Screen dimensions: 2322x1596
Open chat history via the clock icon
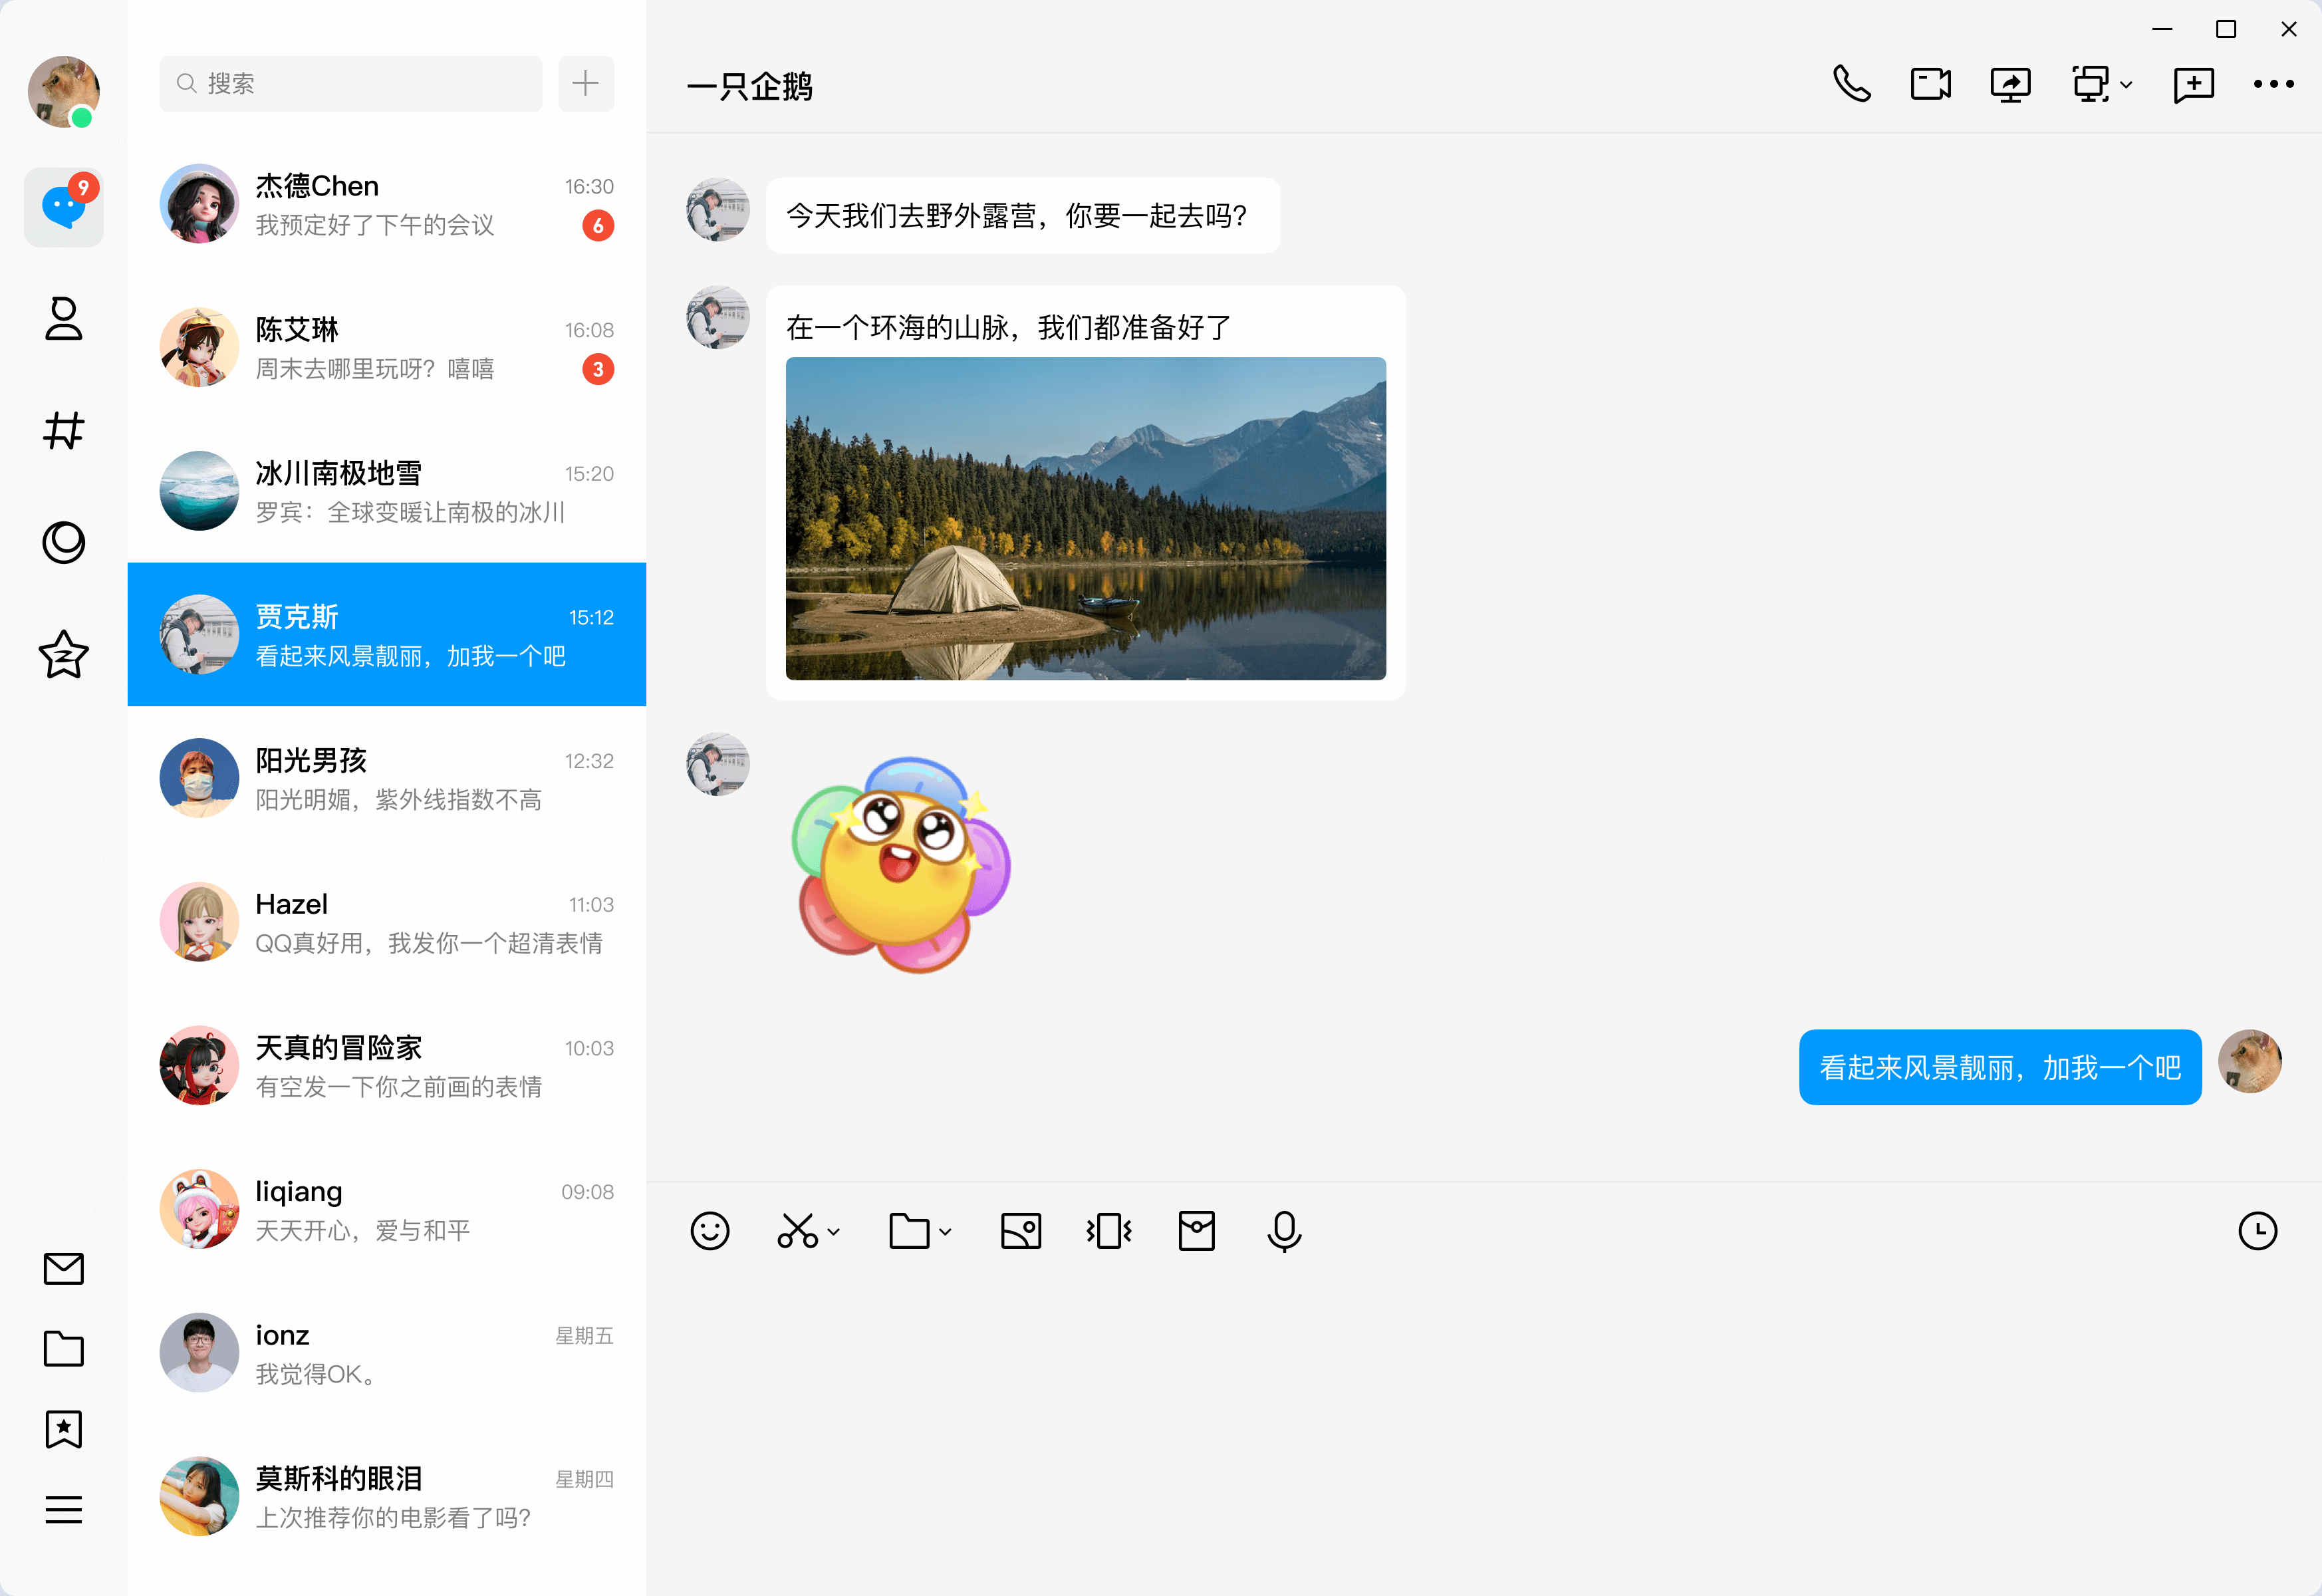tap(2258, 1230)
